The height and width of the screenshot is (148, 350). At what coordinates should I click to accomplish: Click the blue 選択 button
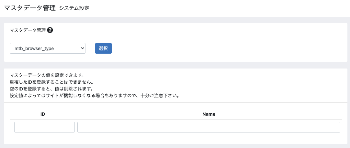click(103, 48)
